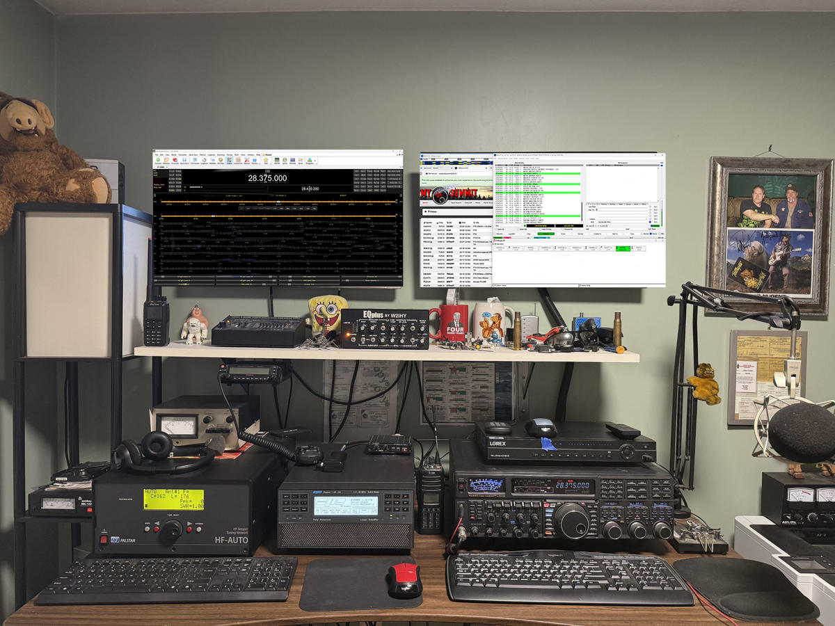Image resolution: width=835 pixels, height=626 pixels.
Task: Open the Satellites toolbar icon
Action: (212, 161)
